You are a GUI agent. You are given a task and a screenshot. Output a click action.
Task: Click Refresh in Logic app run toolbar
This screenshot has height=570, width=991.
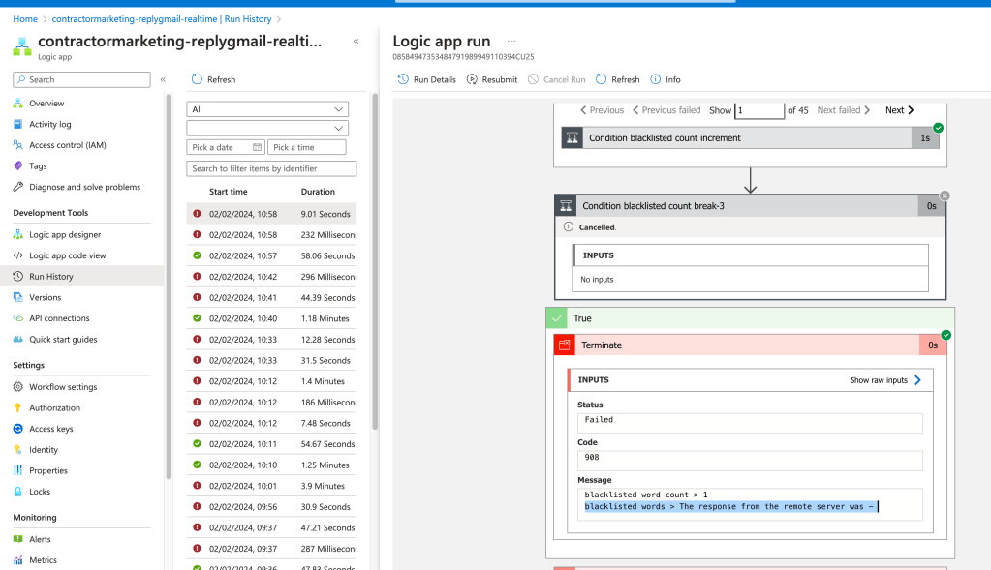click(x=617, y=79)
